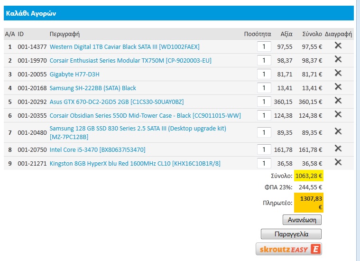
Task: Delete the Gigabyte H77-D3H item
Action: [338, 73]
